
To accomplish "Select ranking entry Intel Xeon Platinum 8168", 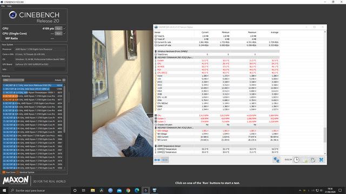I will [x=33, y=85].
